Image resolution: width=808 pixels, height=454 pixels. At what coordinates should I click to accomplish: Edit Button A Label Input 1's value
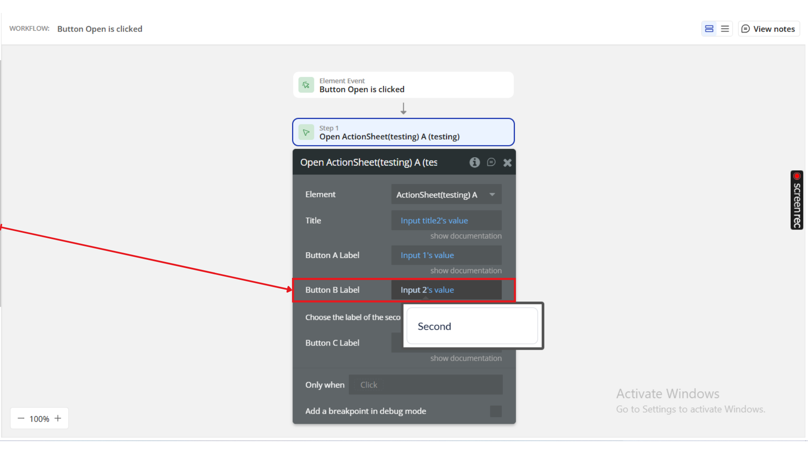427,255
